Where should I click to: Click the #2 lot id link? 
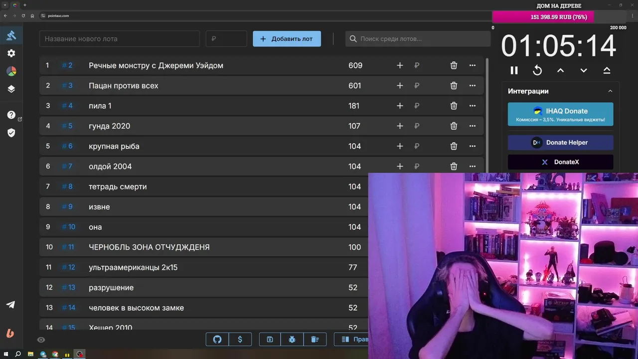pos(67,65)
